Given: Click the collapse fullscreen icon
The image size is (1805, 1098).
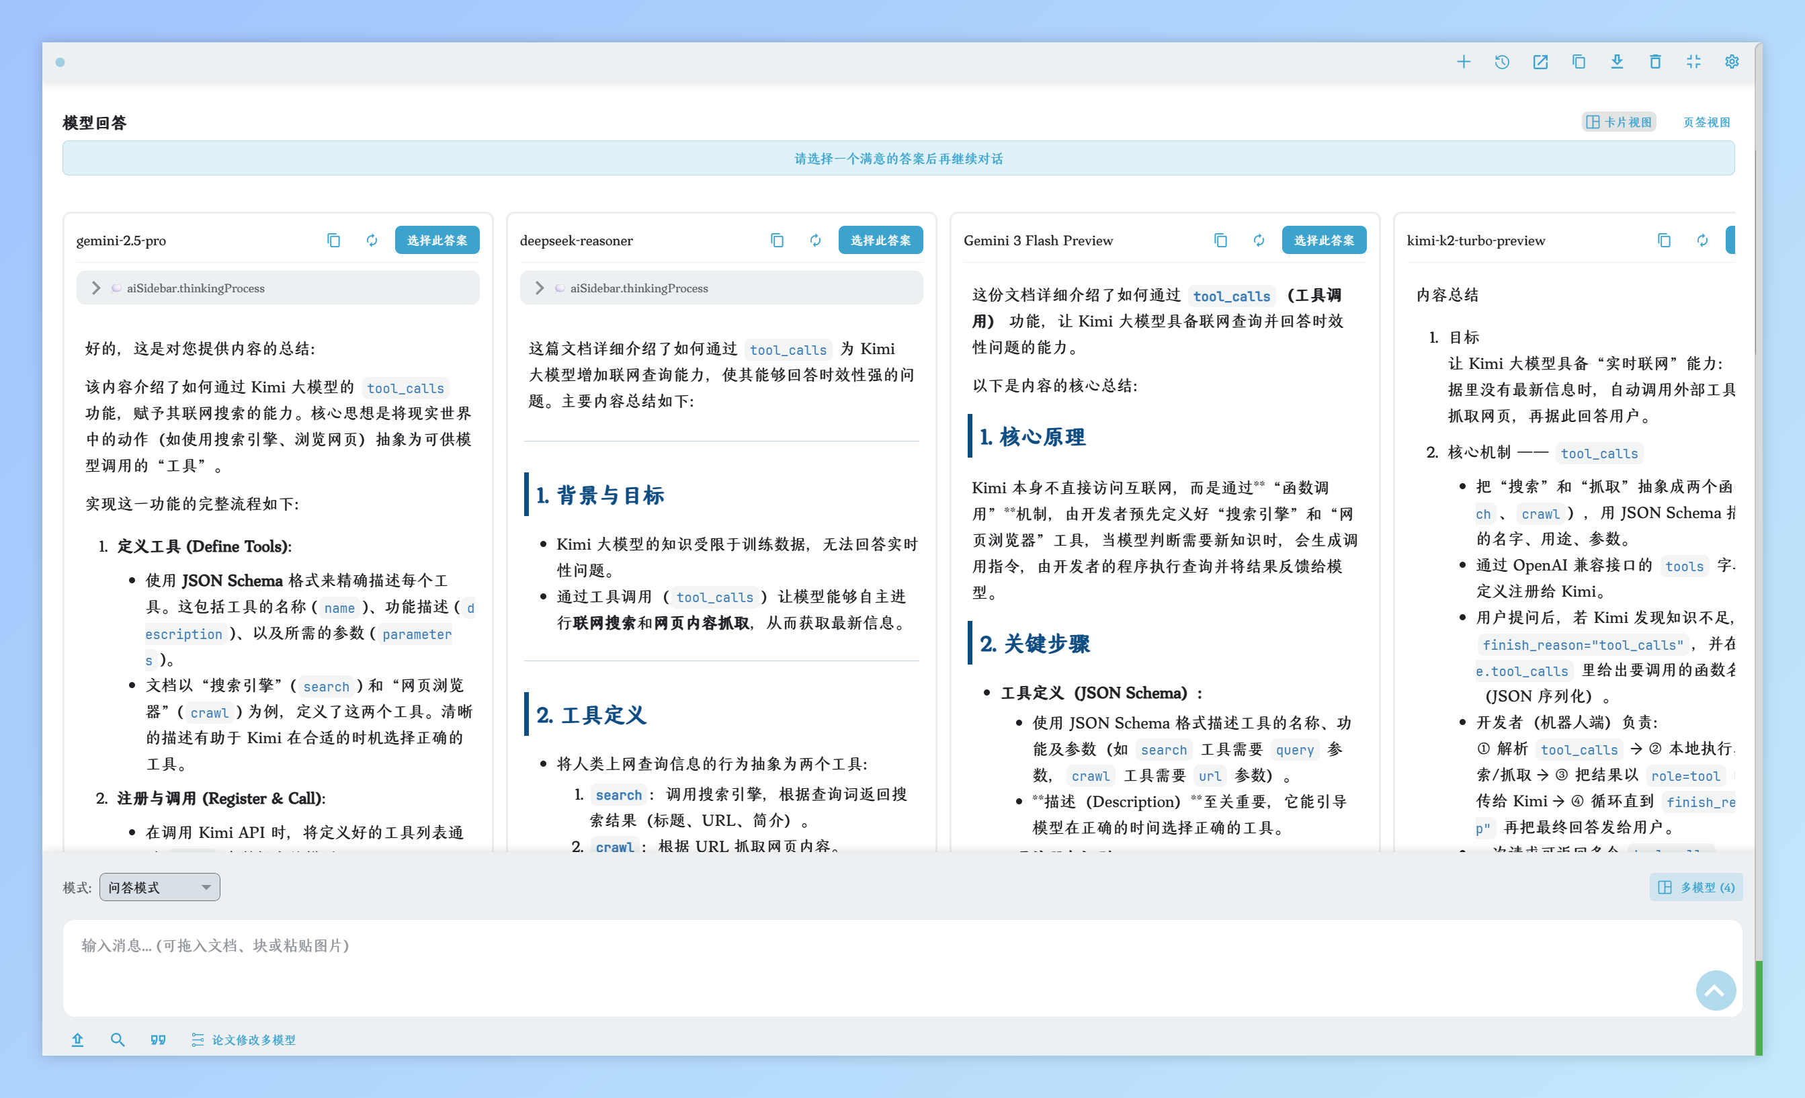Looking at the screenshot, I should (x=1693, y=62).
